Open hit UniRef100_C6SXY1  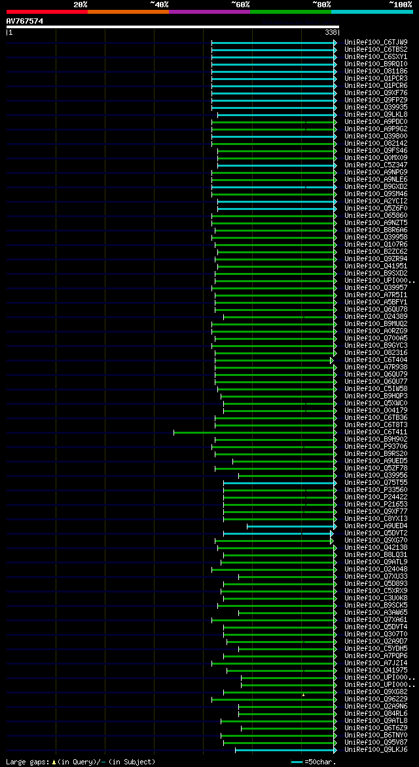click(x=376, y=56)
